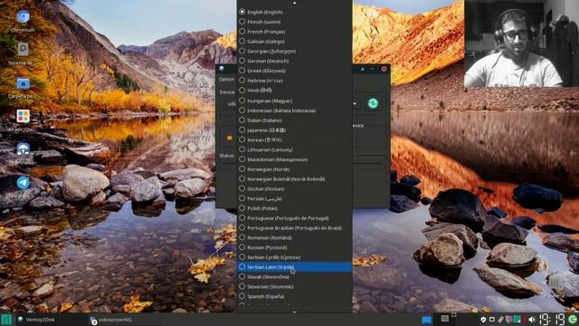This screenshot has width=579, height=326.
Task: Choose Spanish (España) language
Action: coord(294,296)
